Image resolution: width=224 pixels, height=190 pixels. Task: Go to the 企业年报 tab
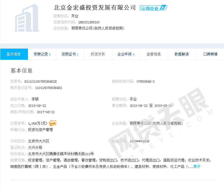point(126,54)
